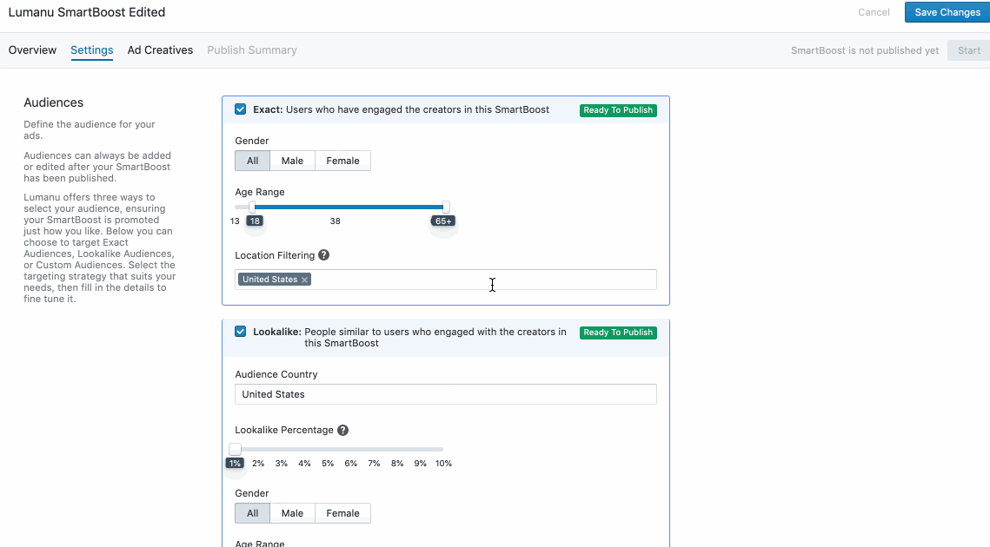Select All gender in Lookalike audience
Viewport: 990px width, 547px height.
coord(253,513)
